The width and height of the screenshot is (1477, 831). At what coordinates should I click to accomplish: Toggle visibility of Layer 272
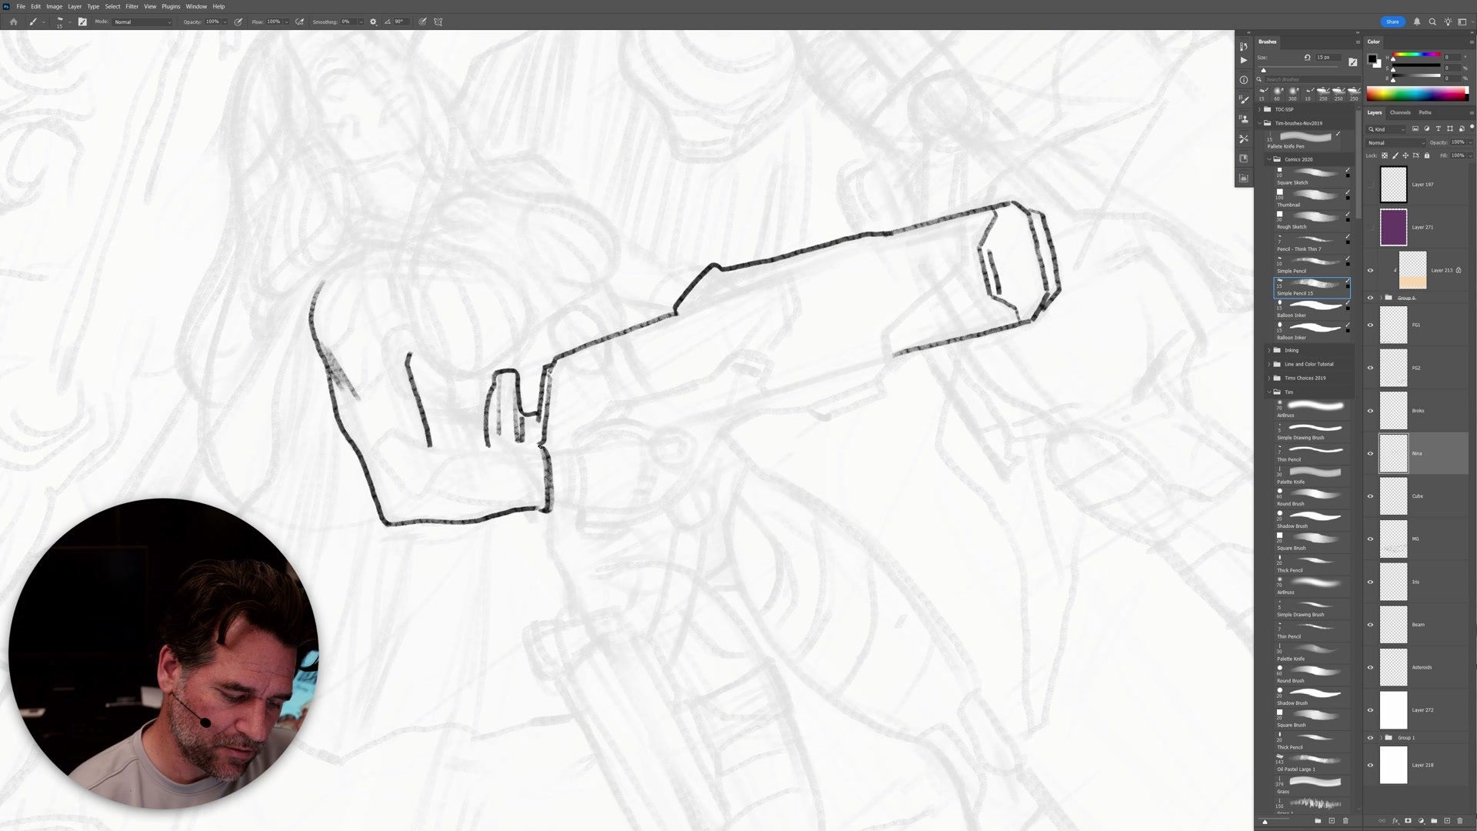1370,710
